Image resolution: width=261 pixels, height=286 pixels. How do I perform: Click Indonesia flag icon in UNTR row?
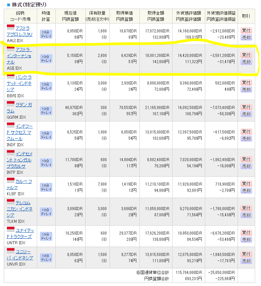[x=11, y=229]
